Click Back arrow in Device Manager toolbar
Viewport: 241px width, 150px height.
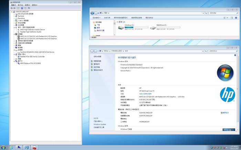click(11, 8)
